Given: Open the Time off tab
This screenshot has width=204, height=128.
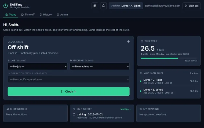Looking at the screenshot, I should click(x=28, y=15).
